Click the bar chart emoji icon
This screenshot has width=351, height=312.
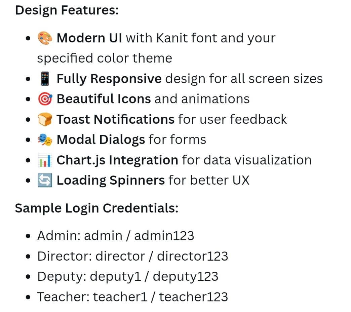pyautogui.click(x=45, y=160)
